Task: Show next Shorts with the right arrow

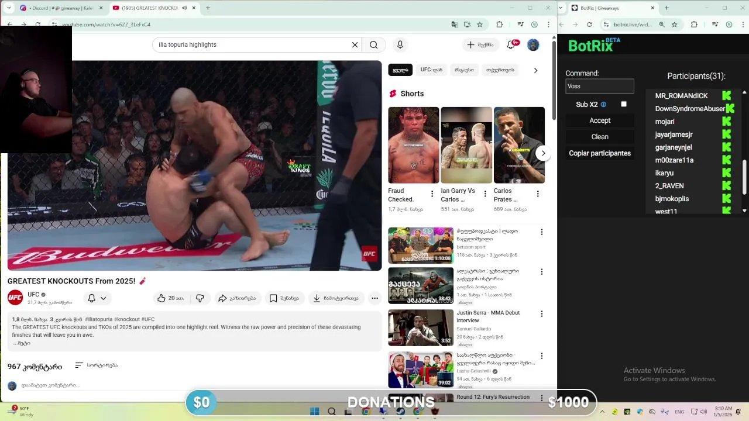Action: click(x=543, y=153)
